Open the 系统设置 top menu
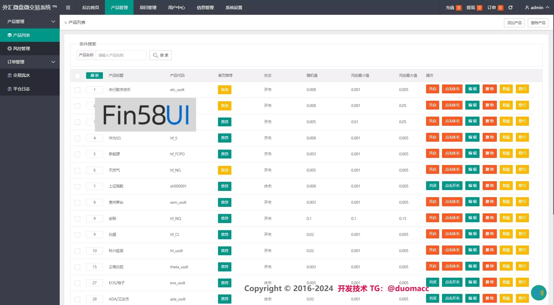Image resolution: width=554 pixels, height=305 pixels. point(234,8)
